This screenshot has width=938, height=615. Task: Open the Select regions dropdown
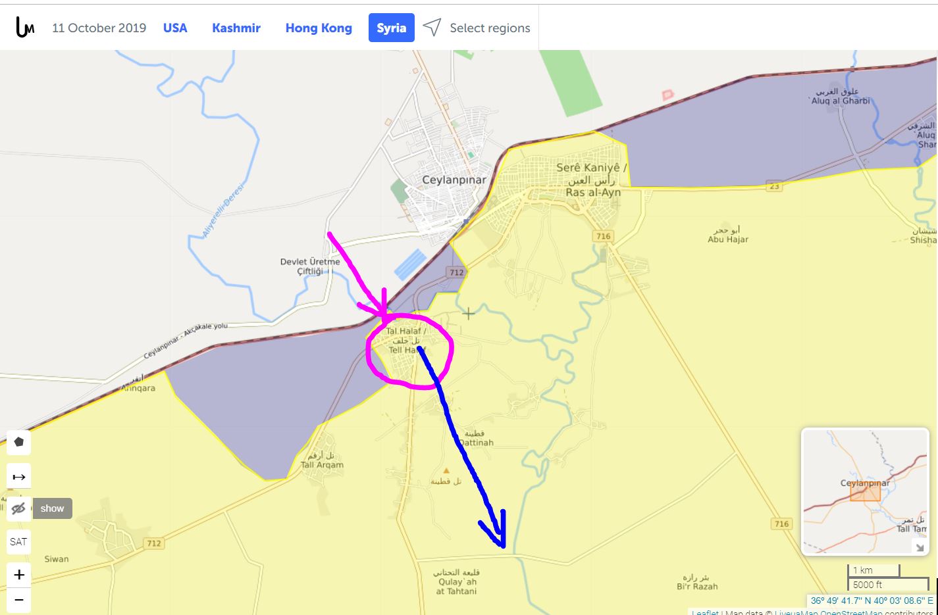pyautogui.click(x=490, y=28)
